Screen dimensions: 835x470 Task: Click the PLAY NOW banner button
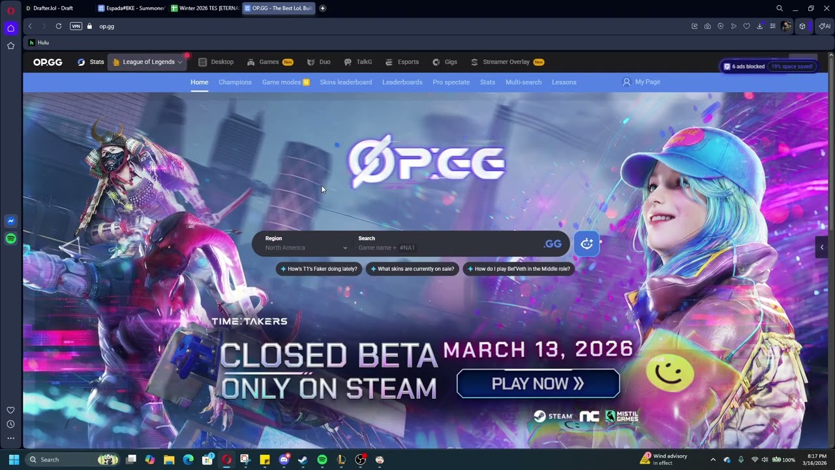point(538,384)
